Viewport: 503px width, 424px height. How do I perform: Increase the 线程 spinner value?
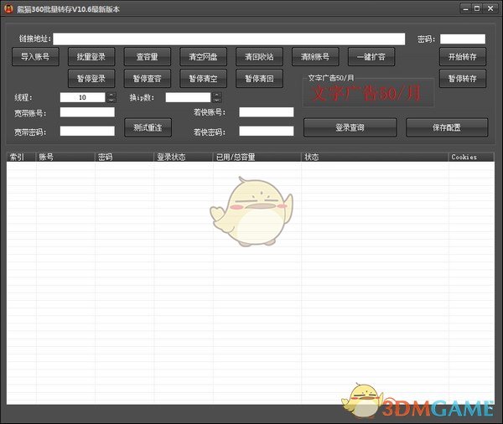(x=111, y=95)
